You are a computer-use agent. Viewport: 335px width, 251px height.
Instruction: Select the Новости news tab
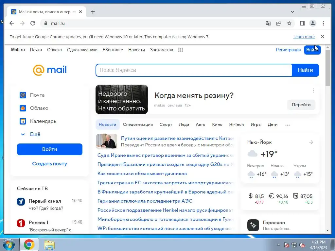click(x=107, y=125)
